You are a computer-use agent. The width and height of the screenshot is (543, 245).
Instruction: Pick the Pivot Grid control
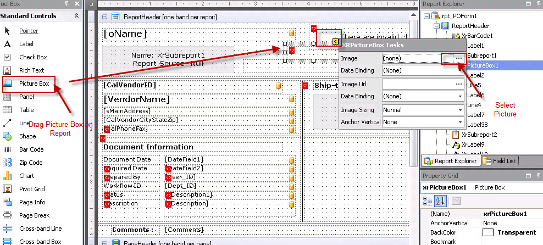[x=32, y=189]
